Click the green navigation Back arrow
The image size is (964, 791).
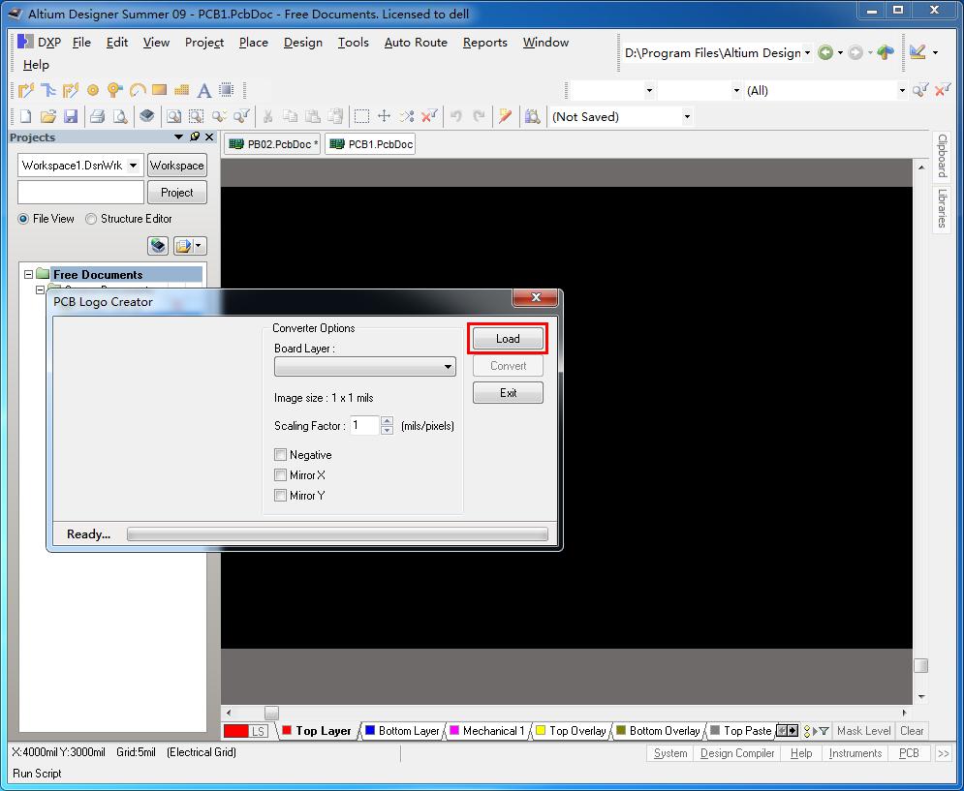[x=825, y=53]
